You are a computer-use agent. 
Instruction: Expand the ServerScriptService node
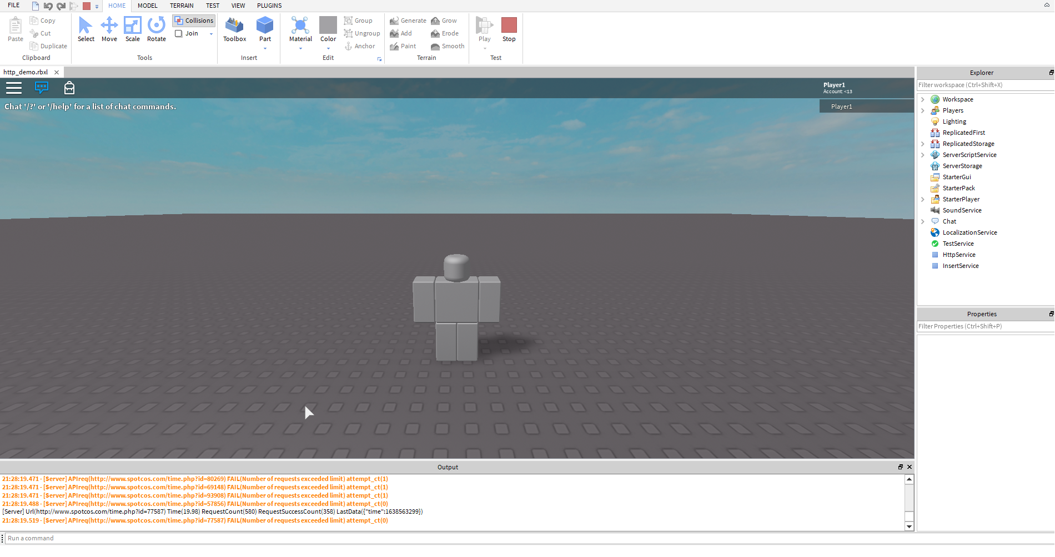coord(923,155)
